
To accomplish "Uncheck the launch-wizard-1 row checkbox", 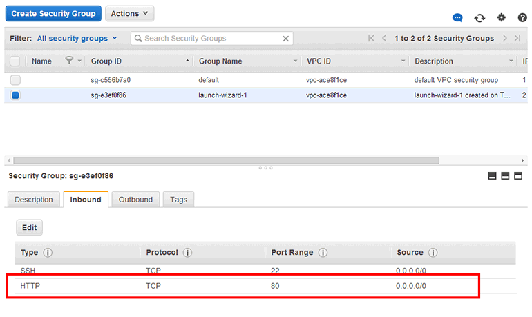I will pyautogui.click(x=15, y=95).
